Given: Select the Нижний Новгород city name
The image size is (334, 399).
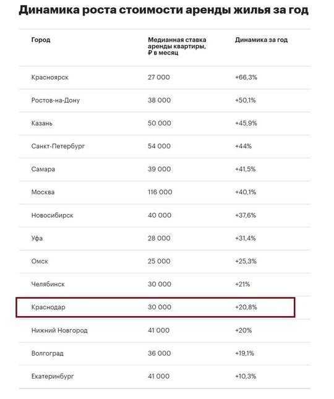Looking at the screenshot, I should (59, 330).
